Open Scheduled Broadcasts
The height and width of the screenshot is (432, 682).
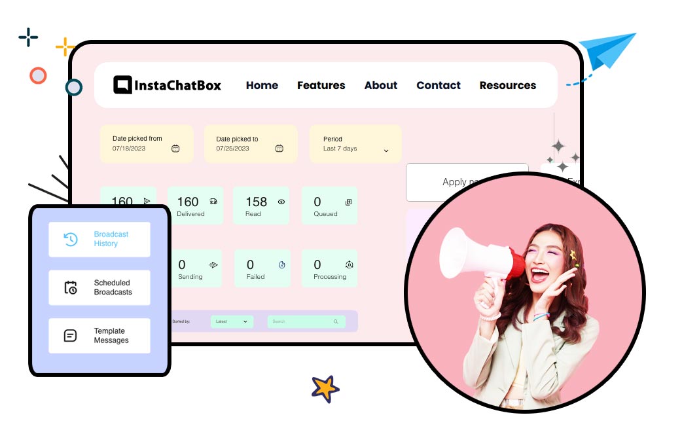99,287
